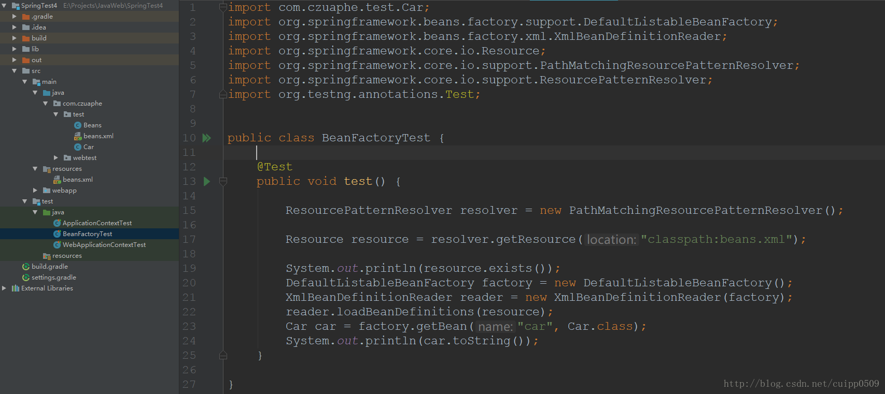
Task: Collapse the main folder arrow
Action: (25, 82)
